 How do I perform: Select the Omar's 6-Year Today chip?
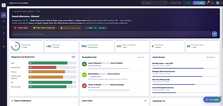(70, 28)
